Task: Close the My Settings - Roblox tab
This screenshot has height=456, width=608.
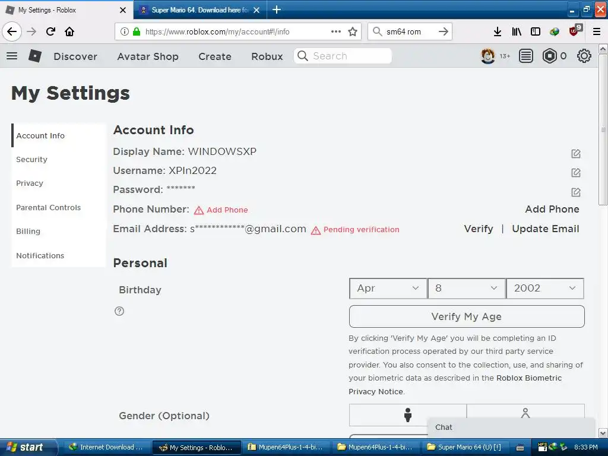Action: click(123, 10)
